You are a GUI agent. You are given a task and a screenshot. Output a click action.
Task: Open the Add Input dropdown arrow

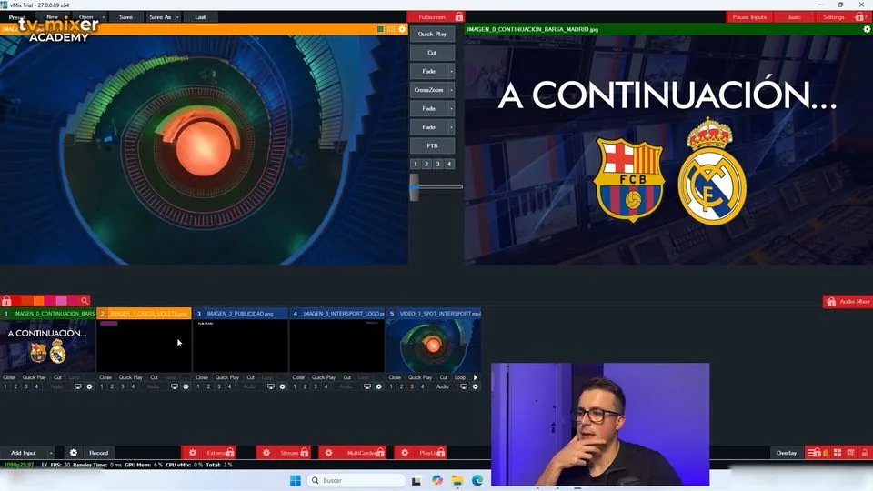pyautogui.click(x=51, y=453)
